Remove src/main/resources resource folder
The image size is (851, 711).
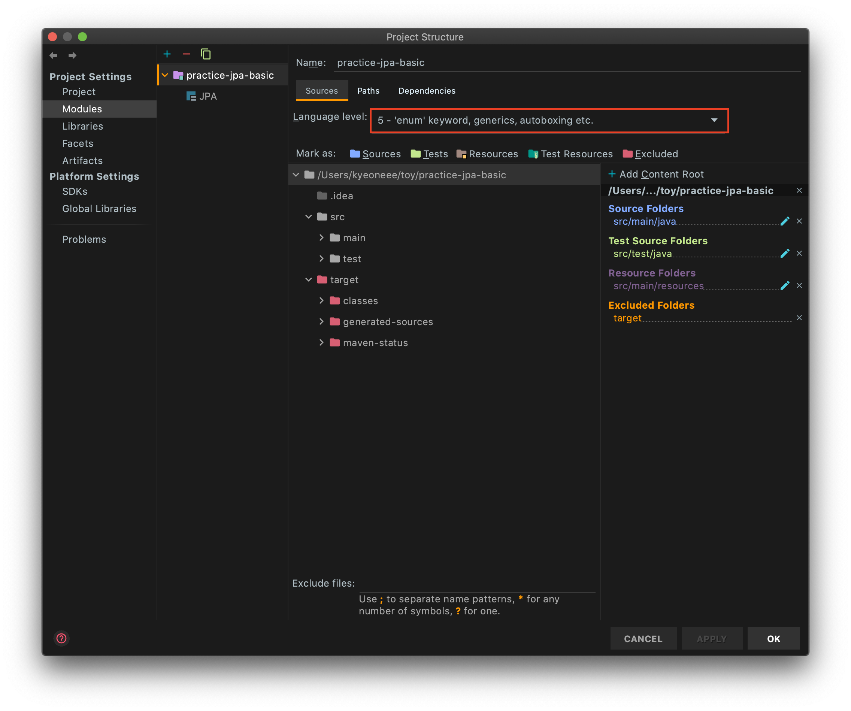pos(799,286)
